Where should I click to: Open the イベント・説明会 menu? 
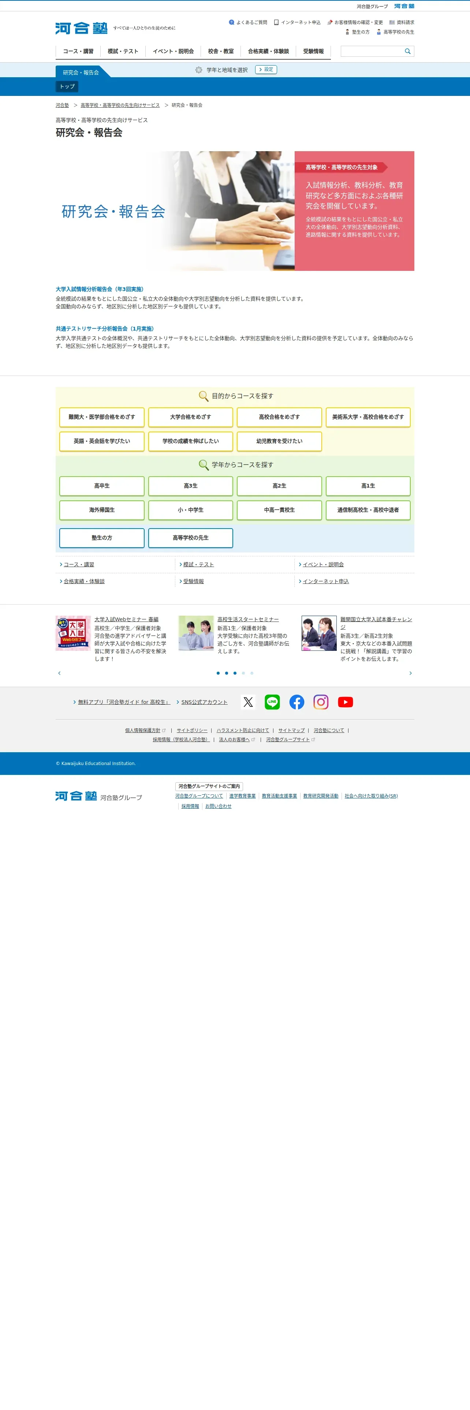click(x=174, y=52)
